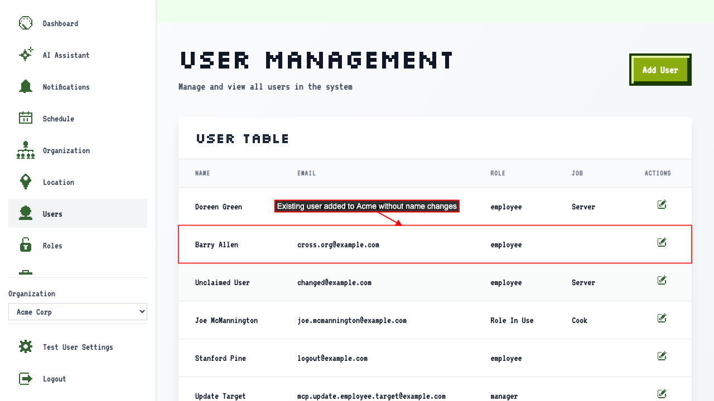Click the Unclaimed User name cell

click(223, 282)
